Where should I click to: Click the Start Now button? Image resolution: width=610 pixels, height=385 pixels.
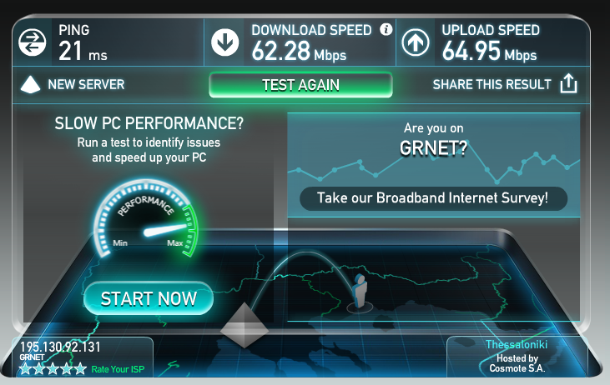[x=149, y=298]
